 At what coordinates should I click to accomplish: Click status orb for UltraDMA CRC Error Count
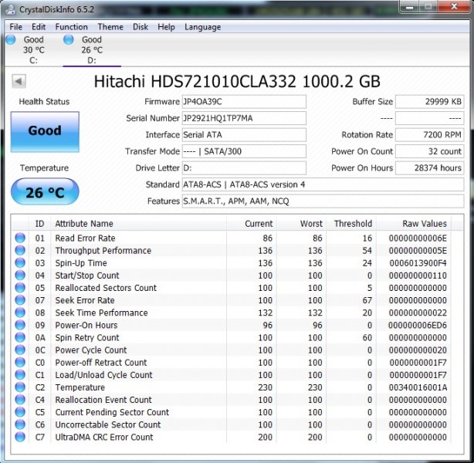[20, 437]
